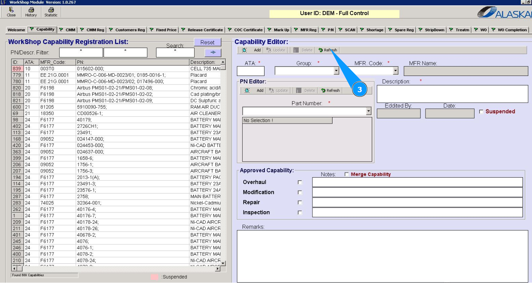
Task: Switch to the Mark Up tab
Action: pyautogui.click(x=278, y=30)
